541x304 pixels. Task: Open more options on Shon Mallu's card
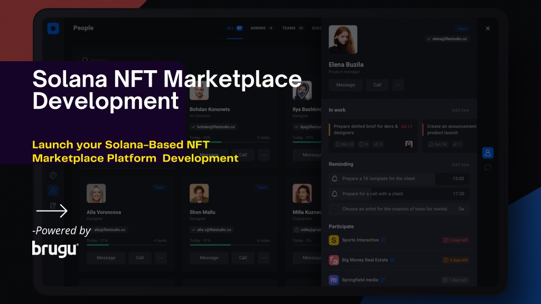264,258
